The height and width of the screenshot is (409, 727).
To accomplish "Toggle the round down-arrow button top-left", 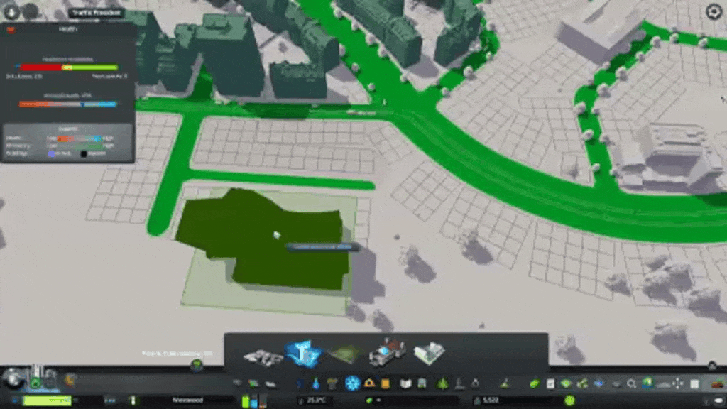I will 11,11.
